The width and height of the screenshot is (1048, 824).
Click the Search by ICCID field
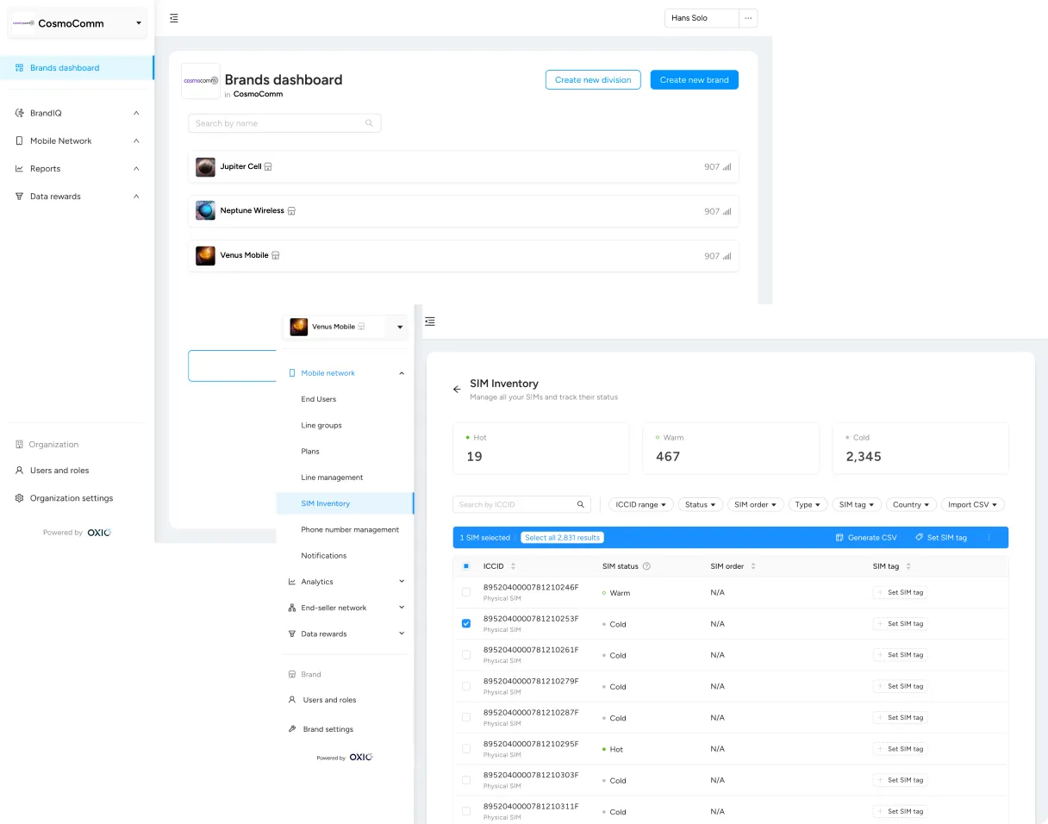tap(521, 504)
